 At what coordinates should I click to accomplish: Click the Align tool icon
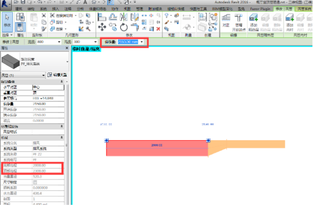click(102, 17)
